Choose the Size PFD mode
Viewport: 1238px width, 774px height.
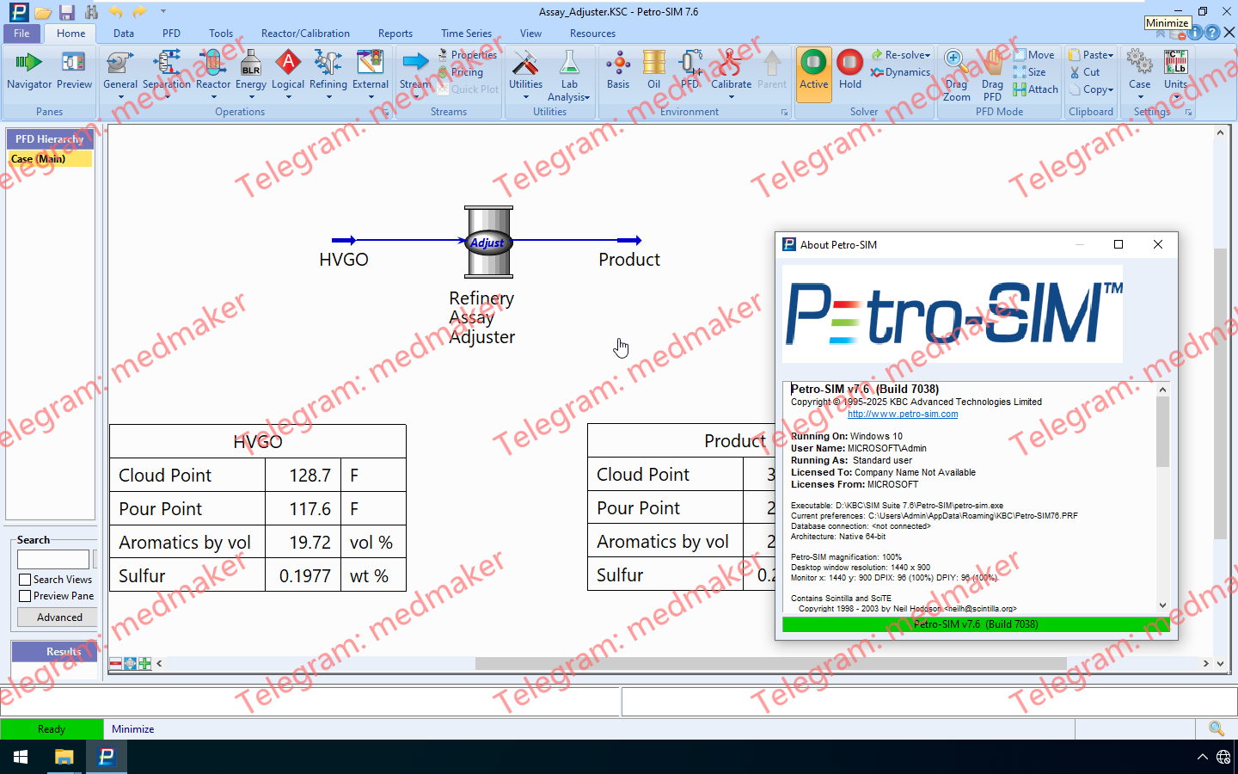click(x=1029, y=72)
